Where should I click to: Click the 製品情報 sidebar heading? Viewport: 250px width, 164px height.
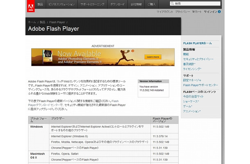189,50
